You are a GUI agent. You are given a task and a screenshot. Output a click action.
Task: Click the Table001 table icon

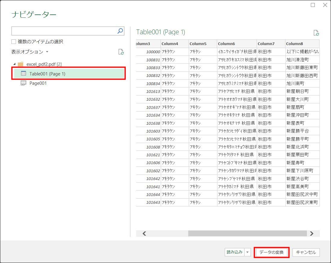click(23, 74)
